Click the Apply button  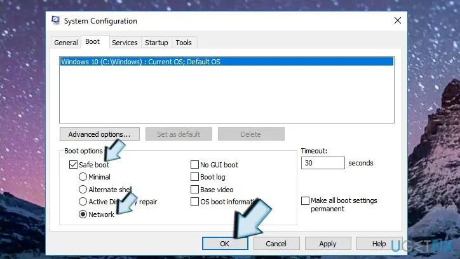[328, 244]
